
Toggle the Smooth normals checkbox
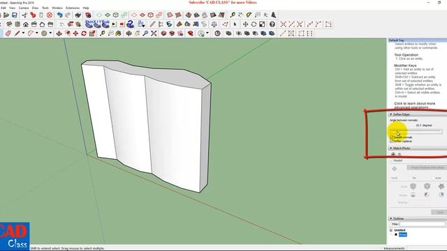pos(392,137)
